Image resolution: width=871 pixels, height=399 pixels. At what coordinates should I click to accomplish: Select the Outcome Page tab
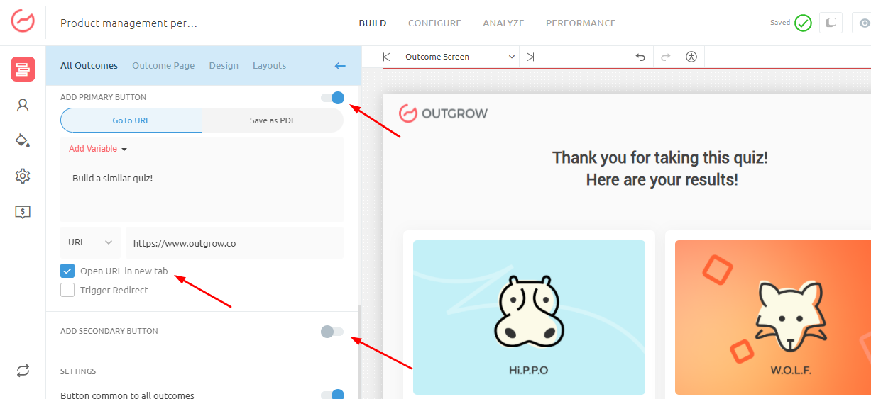coord(163,65)
